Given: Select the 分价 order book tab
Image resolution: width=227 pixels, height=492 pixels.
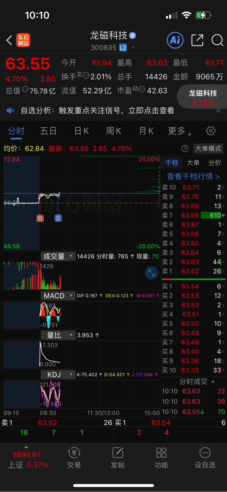Looking at the screenshot, I should [215, 163].
